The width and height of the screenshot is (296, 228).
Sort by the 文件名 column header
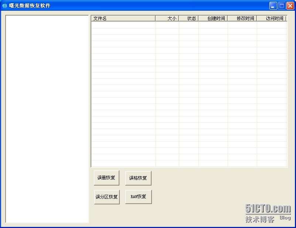(x=123, y=18)
